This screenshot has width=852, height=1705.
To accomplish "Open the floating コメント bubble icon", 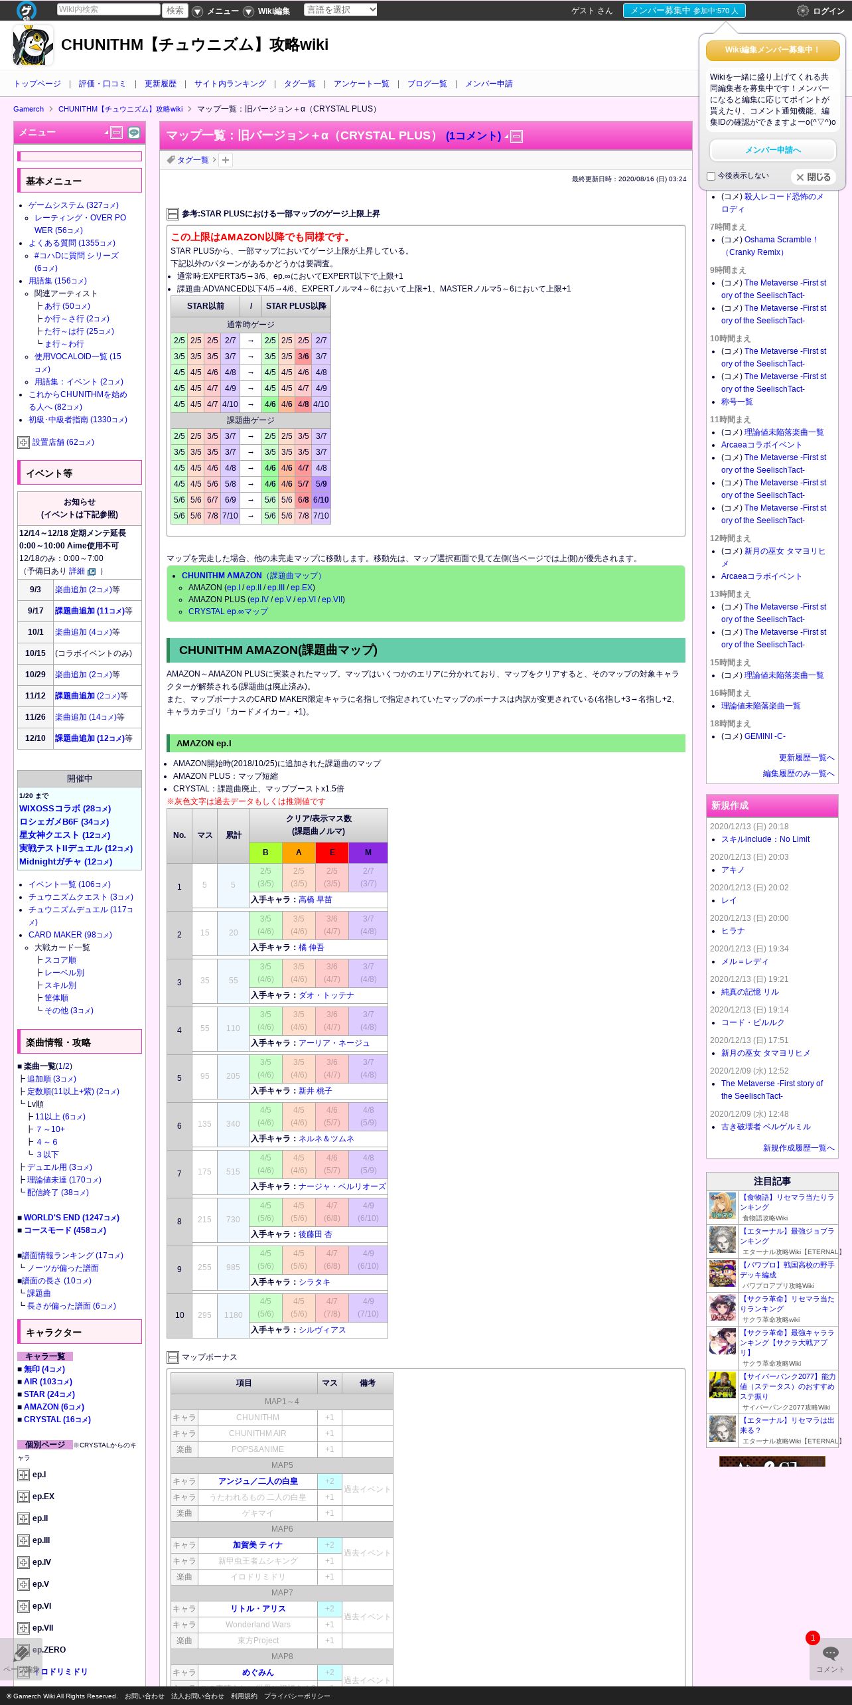I will click(830, 1653).
